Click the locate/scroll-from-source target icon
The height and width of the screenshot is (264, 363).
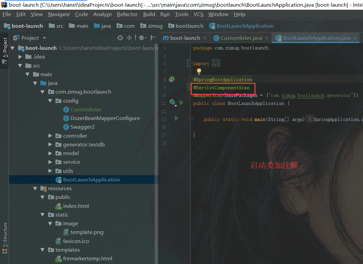click(120, 38)
